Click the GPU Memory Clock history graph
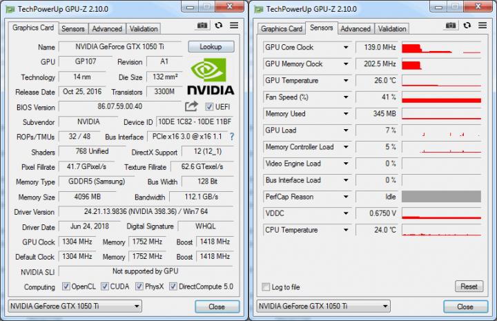The height and width of the screenshot is (321, 497). [x=442, y=64]
